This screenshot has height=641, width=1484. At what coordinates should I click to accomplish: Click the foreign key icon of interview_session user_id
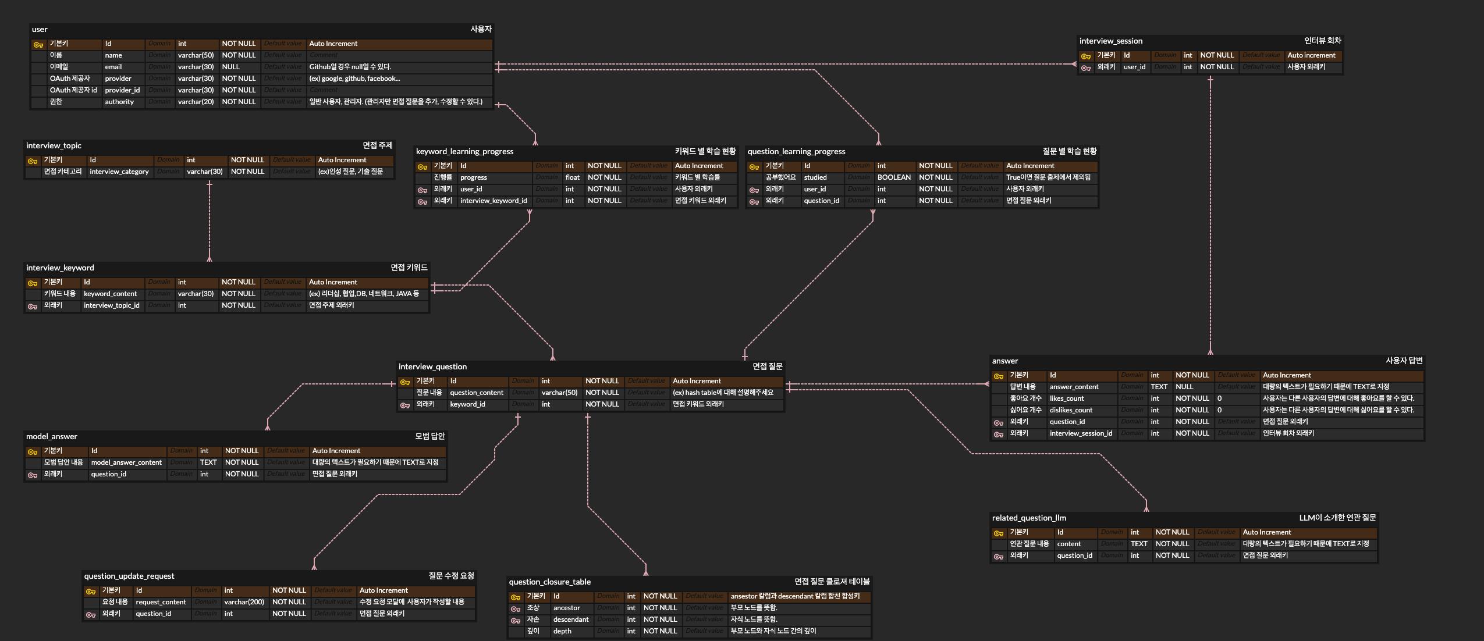[x=1086, y=68]
